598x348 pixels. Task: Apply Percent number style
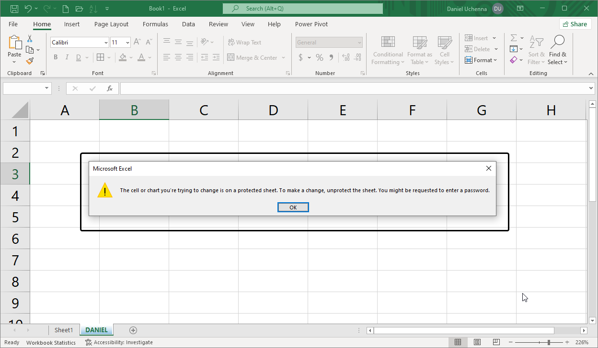click(319, 57)
